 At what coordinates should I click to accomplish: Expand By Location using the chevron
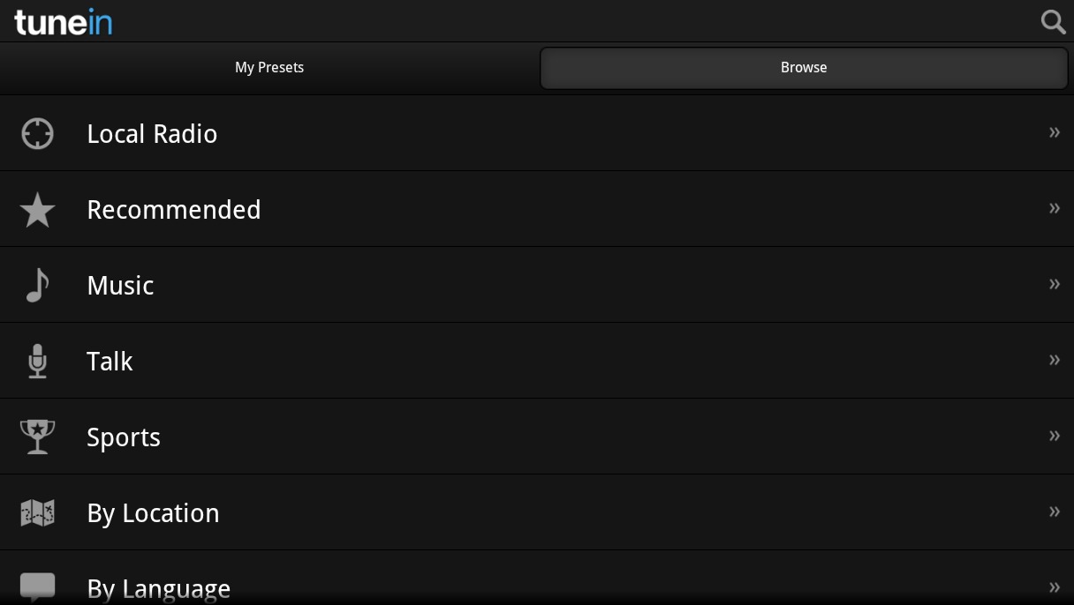click(1054, 512)
